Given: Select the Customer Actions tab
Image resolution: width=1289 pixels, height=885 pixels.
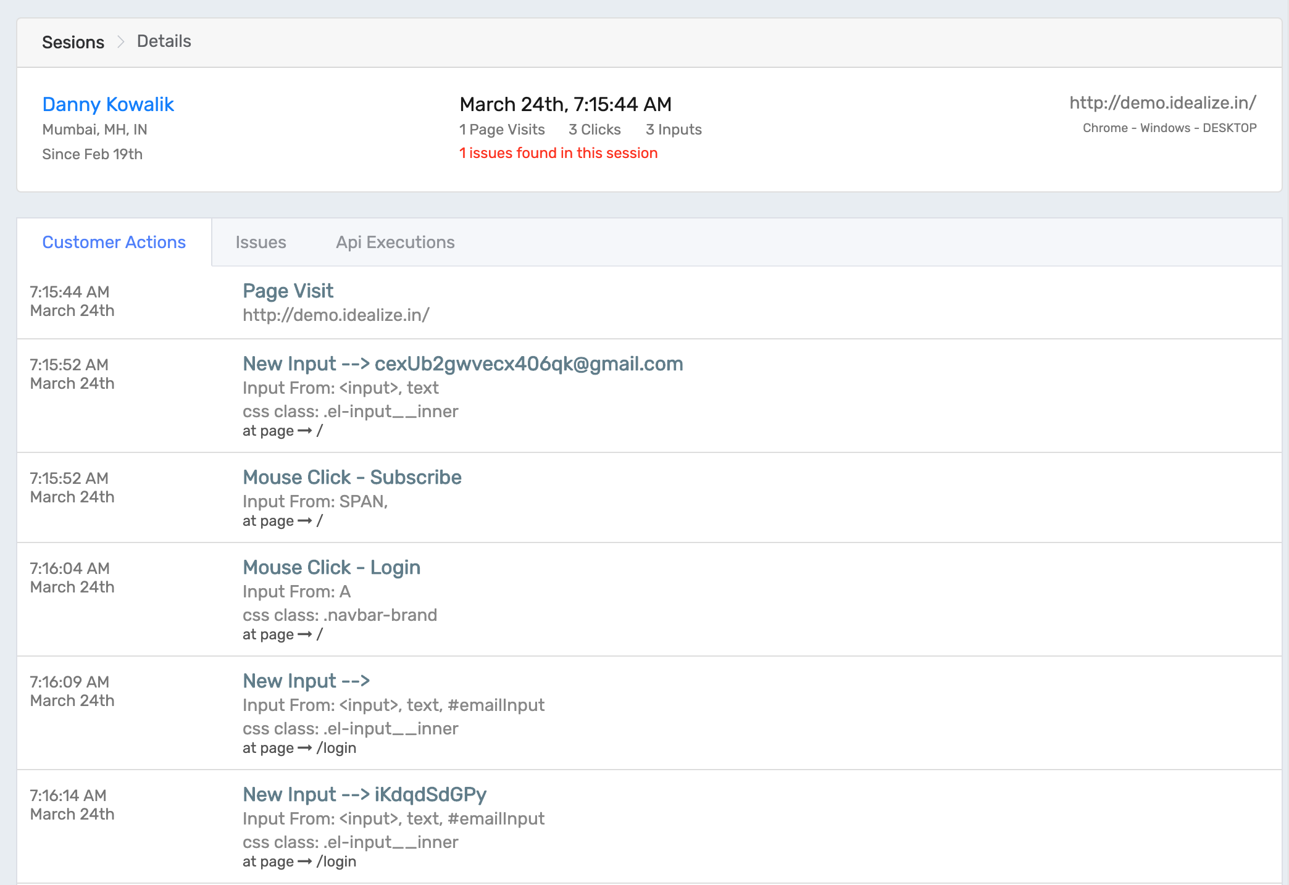Looking at the screenshot, I should coord(114,242).
